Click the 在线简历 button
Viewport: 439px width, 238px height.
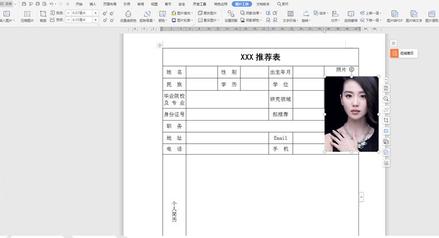[x=404, y=53]
